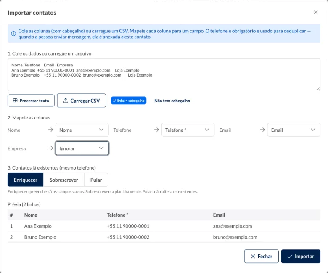Image resolution: width=328 pixels, height=273 pixels.
Task: Click inside the pasted data text area
Action: coord(164,75)
